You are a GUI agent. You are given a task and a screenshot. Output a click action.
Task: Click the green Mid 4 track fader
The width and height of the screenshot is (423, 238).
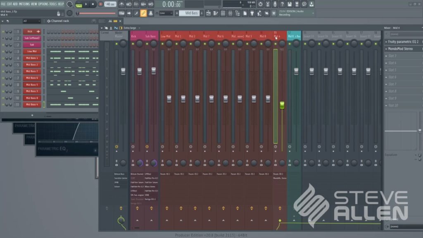(282, 105)
